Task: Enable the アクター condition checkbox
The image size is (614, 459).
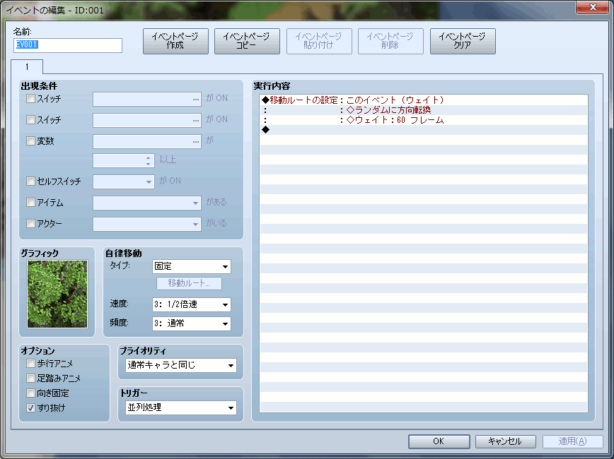Action: tap(30, 224)
